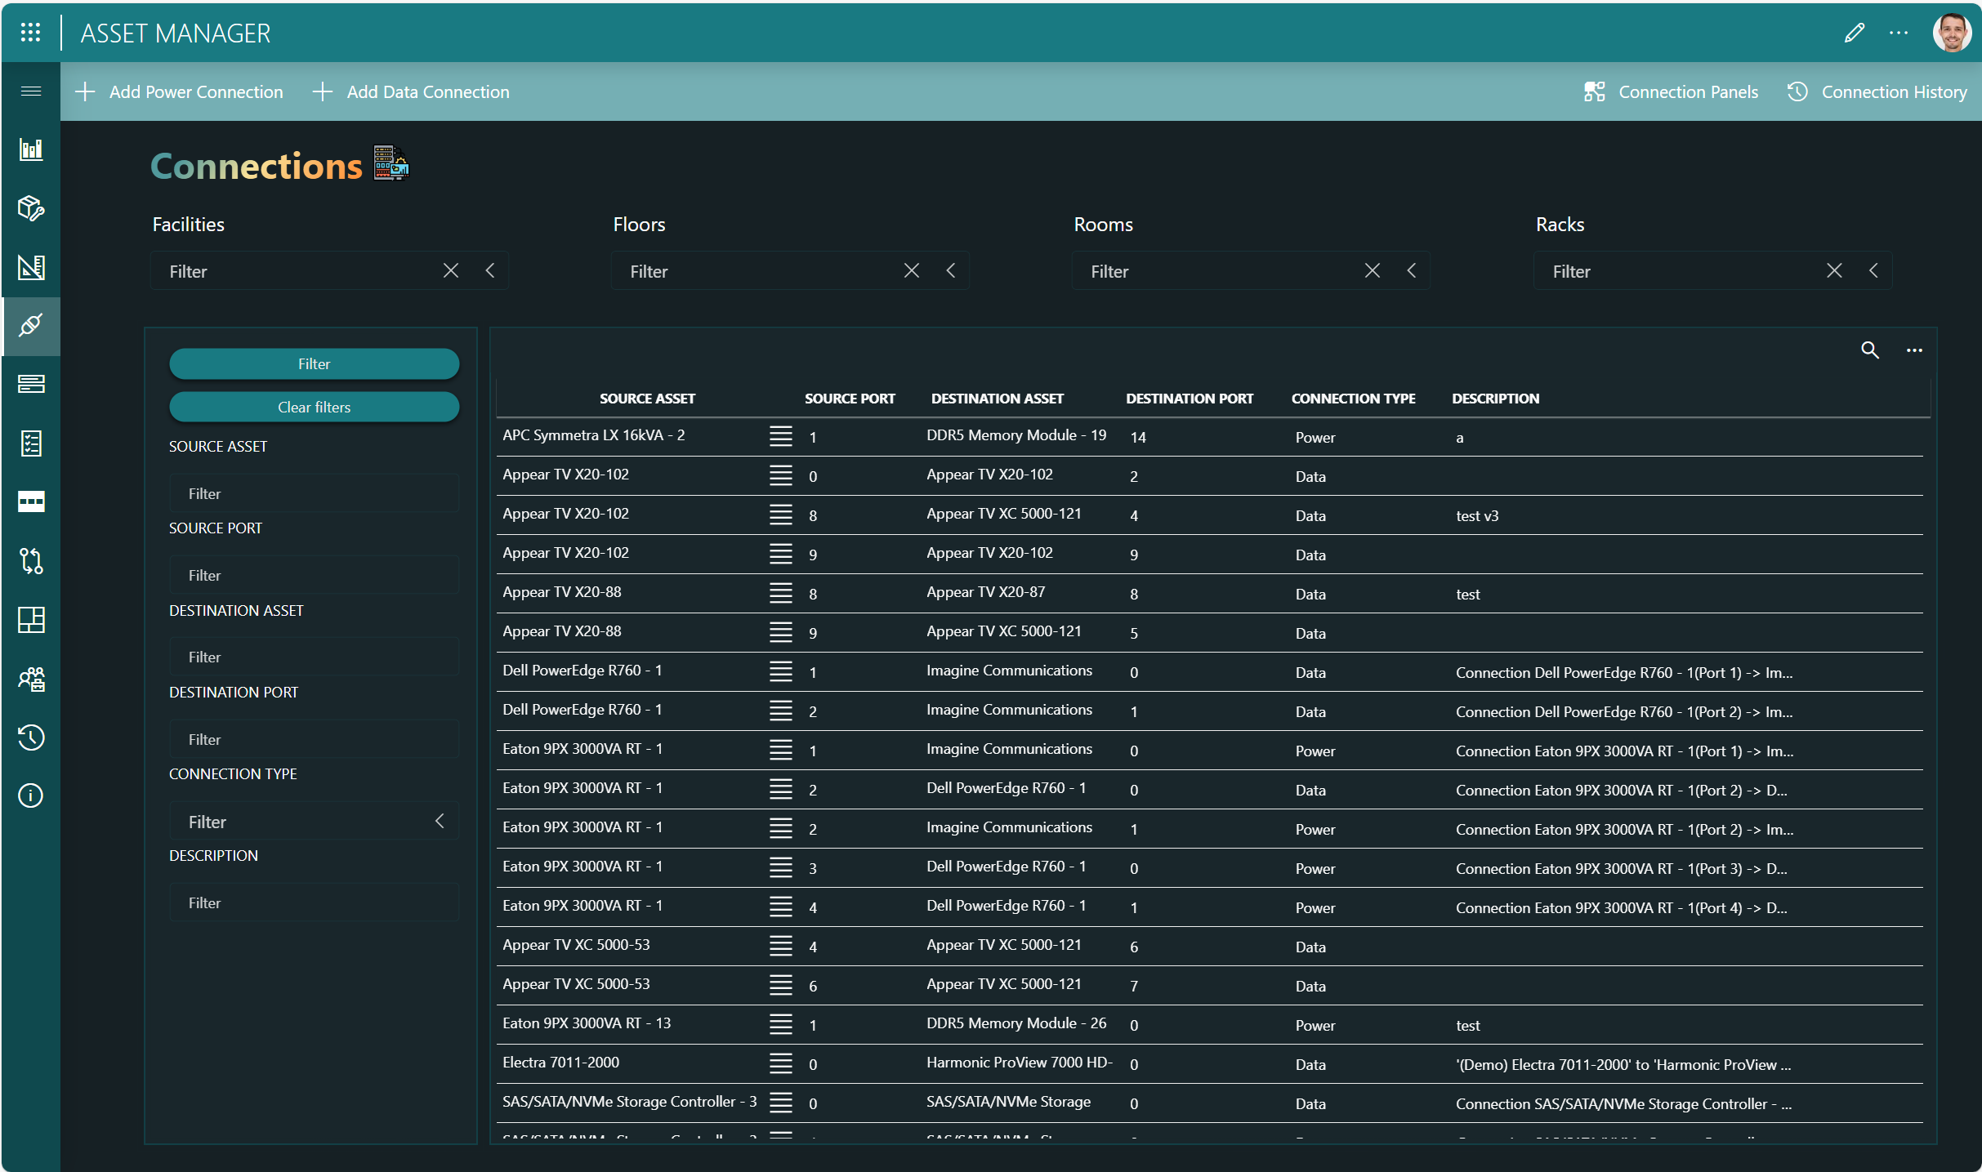The image size is (1982, 1172).
Task: Collapse the Racks filter with its chevron
Action: click(x=1874, y=270)
